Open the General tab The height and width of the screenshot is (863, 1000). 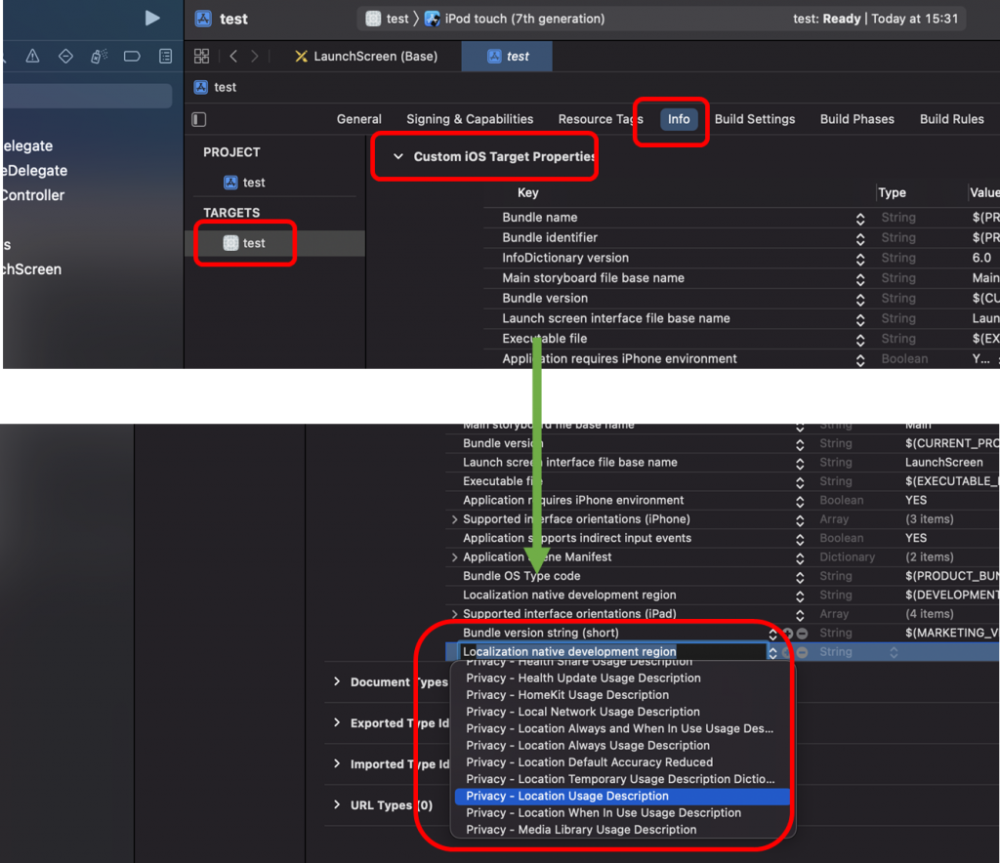click(359, 119)
